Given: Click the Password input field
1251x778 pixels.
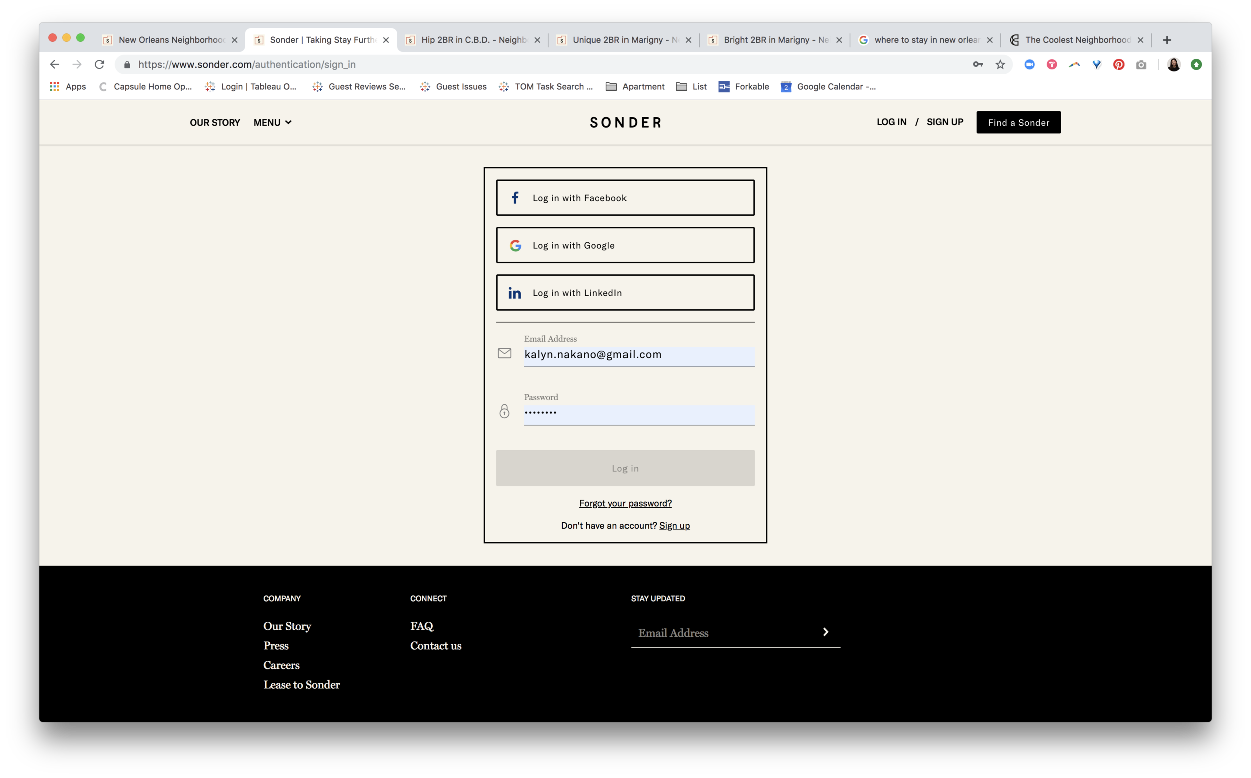Looking at the screenshot, I should 639,415.
